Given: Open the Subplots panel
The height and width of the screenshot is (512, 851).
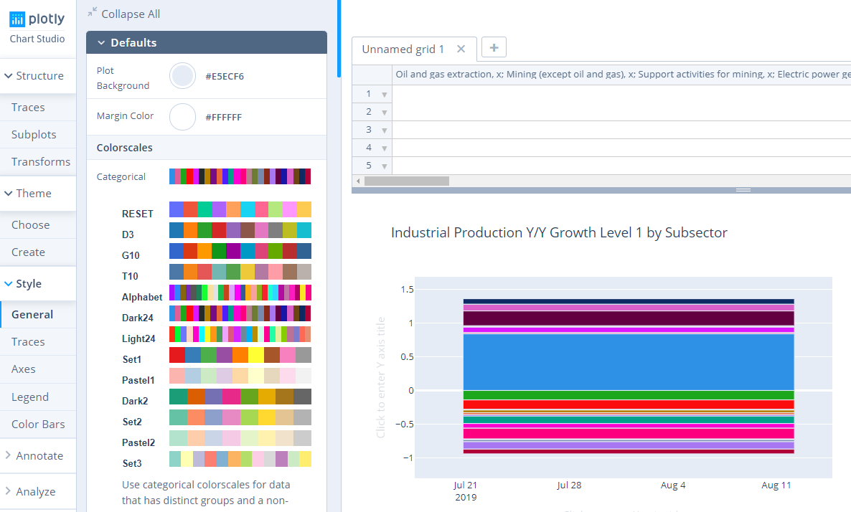Looking at the screenshot, I should [x=34, y=135].
